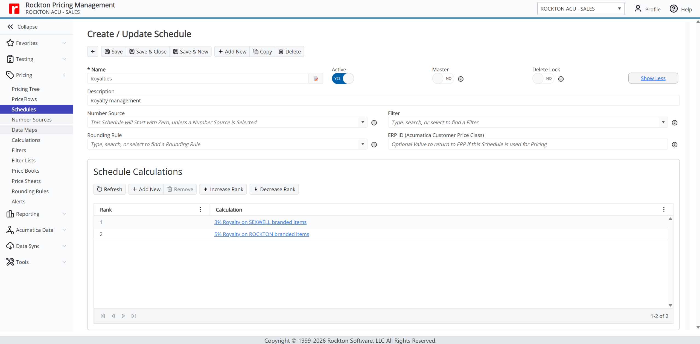Refresh the Schedule Calculations grid

pos(109,189)
